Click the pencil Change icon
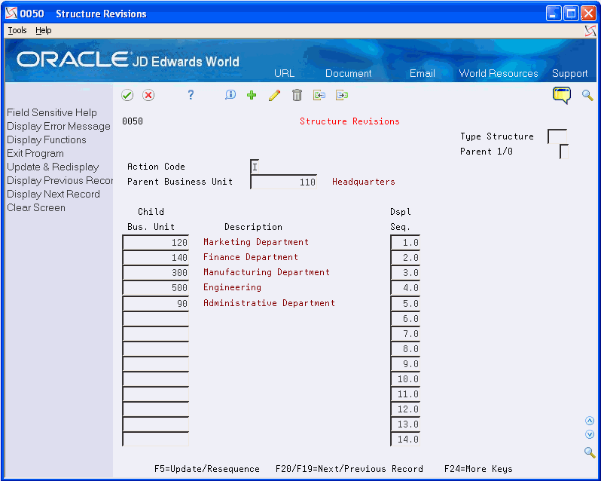The width and height of the screenshot is (601, 481). (274, 95)
